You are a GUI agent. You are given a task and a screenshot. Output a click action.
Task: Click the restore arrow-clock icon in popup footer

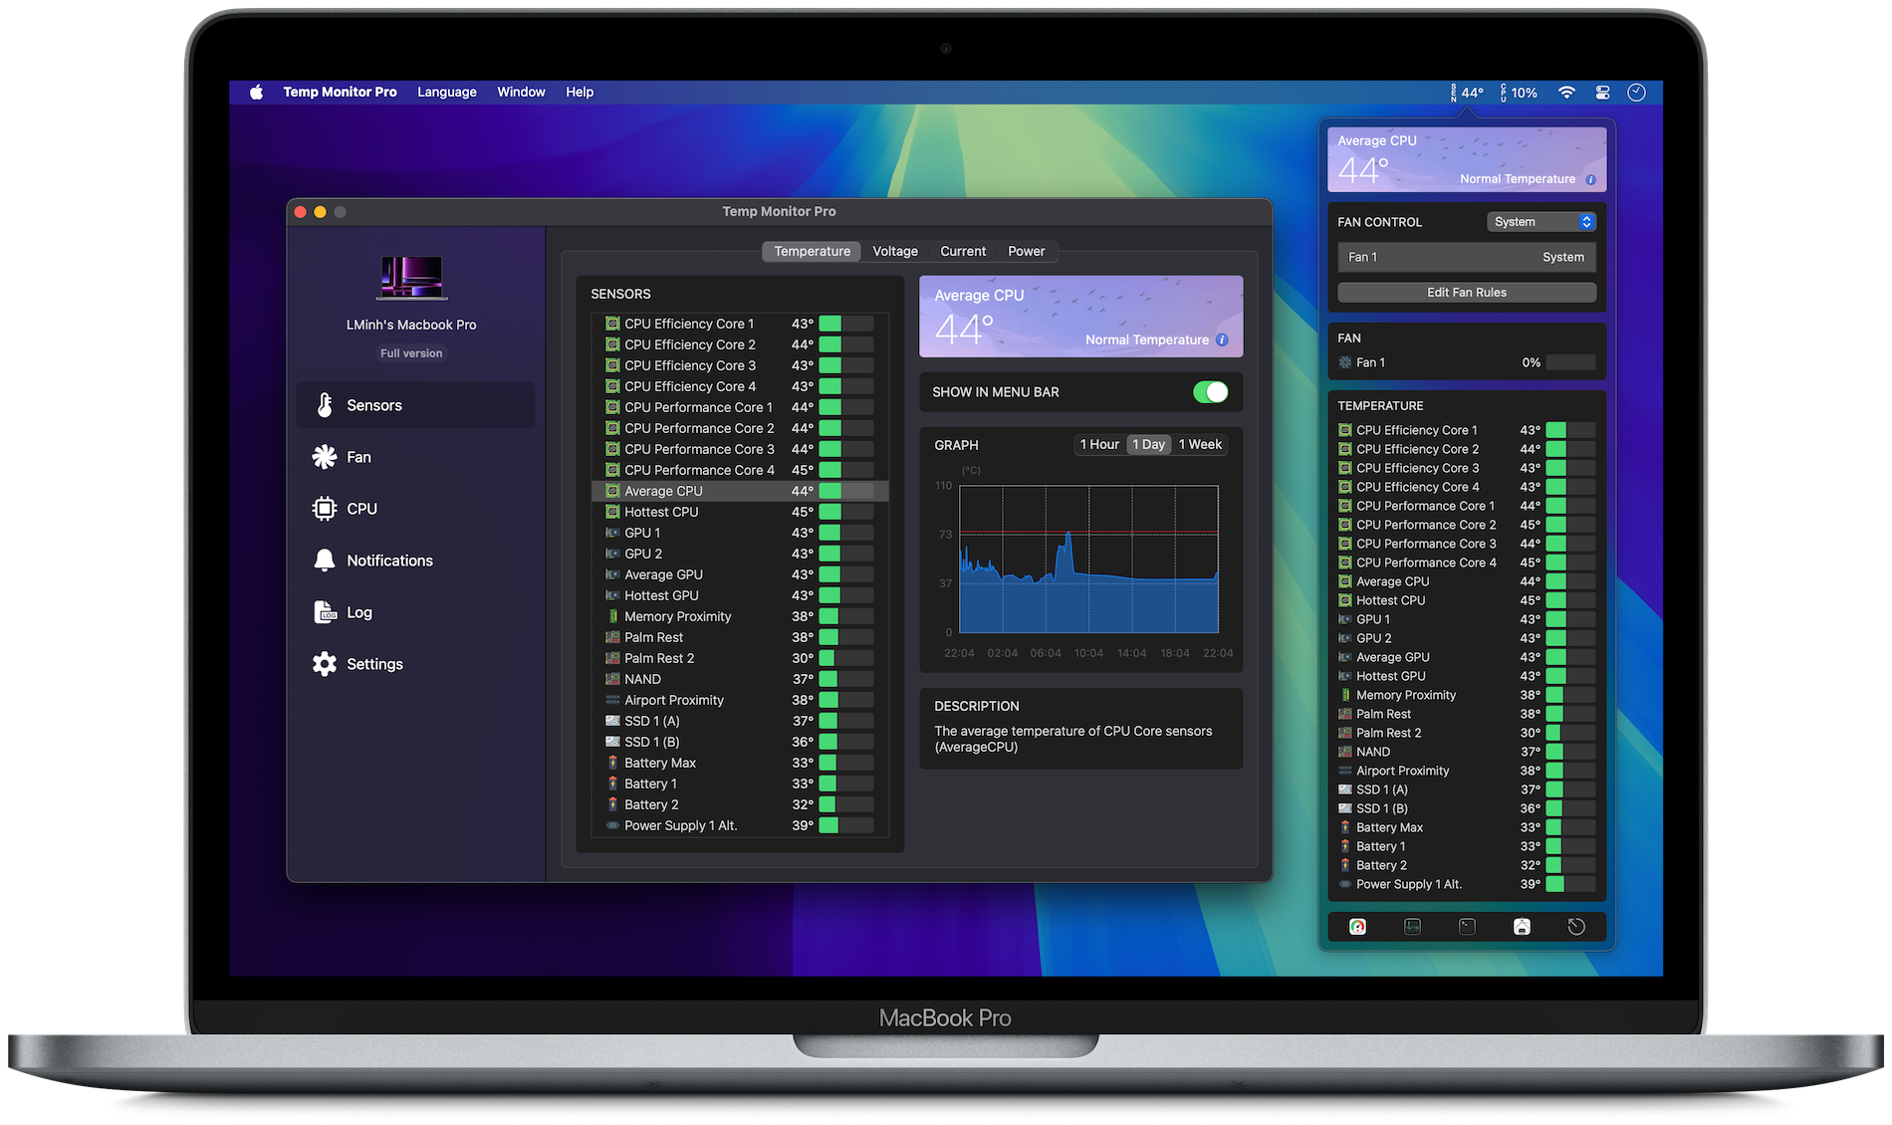[x=1576, y=927]
